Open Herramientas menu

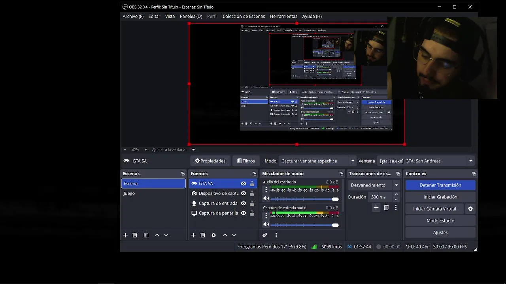[283, 17]
